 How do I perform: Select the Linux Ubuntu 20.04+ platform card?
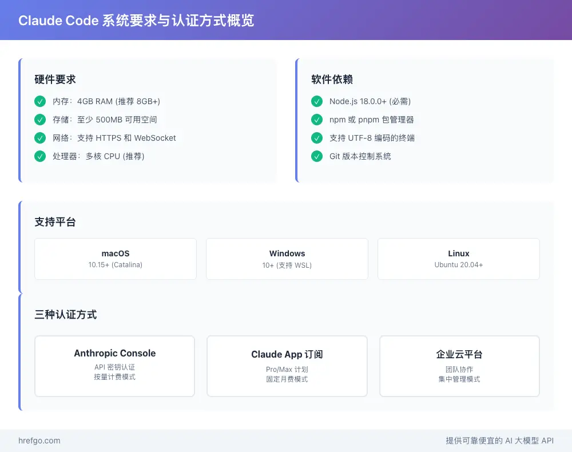pyautogui.click(x=459, y=259)
